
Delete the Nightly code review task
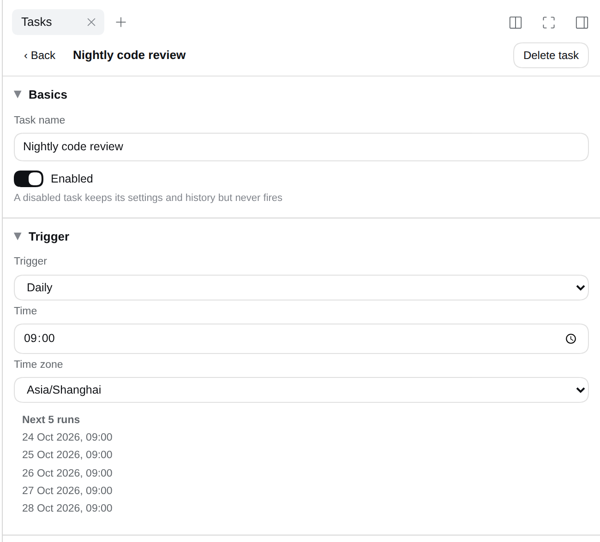[551, 55]
